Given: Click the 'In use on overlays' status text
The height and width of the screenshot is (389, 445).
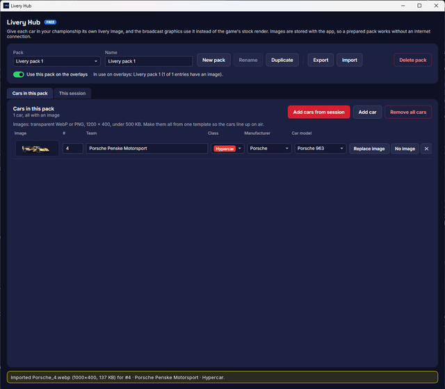Looking at the screenshot, I should click(x=158, y=74).
